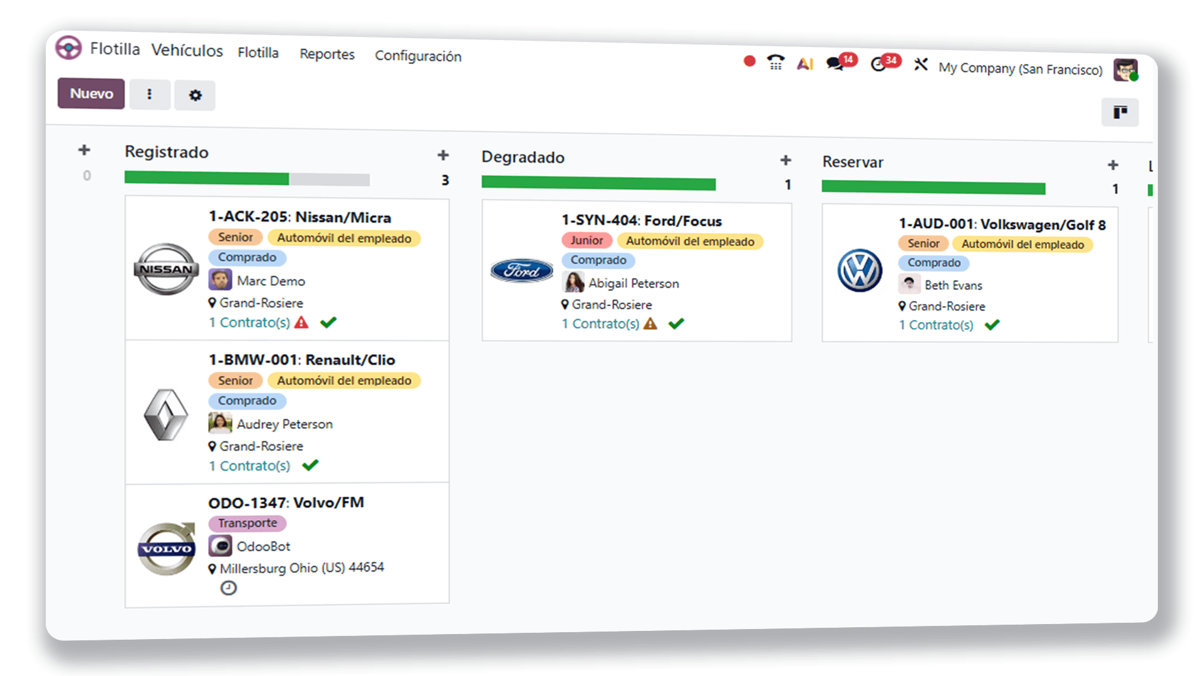Open the Configuración menu
The height and width of the screenshot is (676, 1203).
click(418, 56)
